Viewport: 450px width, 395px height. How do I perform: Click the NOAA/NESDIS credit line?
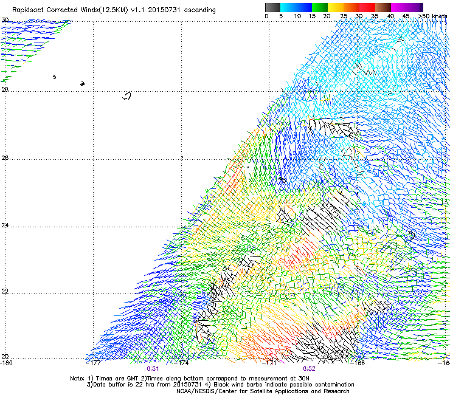263,391
